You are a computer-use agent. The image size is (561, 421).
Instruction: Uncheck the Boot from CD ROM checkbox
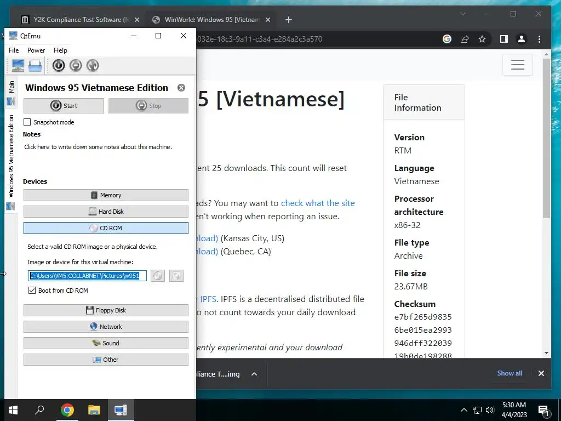(32, 291)
